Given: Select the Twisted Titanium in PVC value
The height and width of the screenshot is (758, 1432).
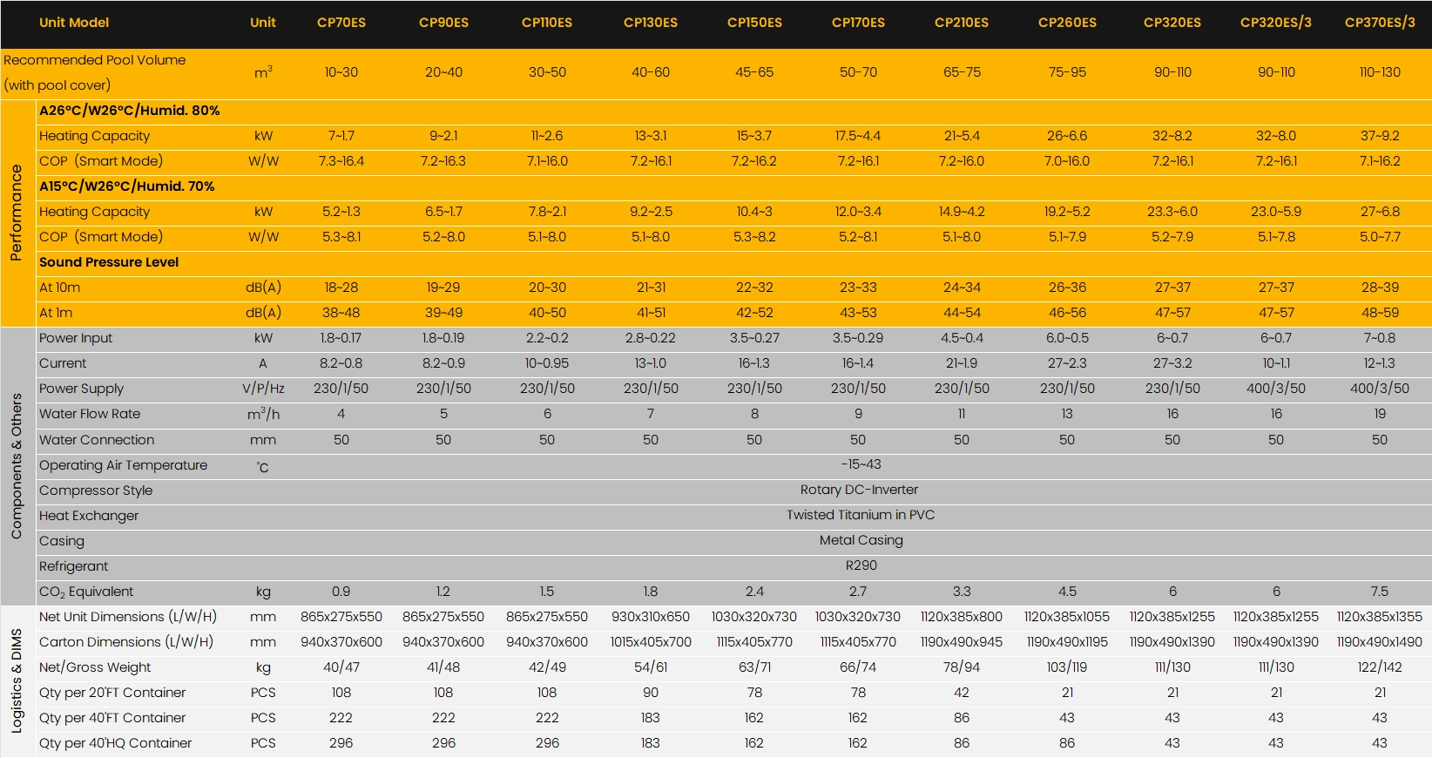Looking at the screenshot, I should pos(860,515).
